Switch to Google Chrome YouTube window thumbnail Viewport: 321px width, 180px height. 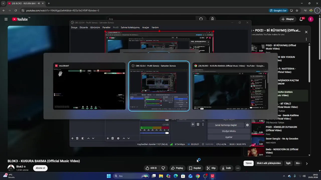[230, 86]
